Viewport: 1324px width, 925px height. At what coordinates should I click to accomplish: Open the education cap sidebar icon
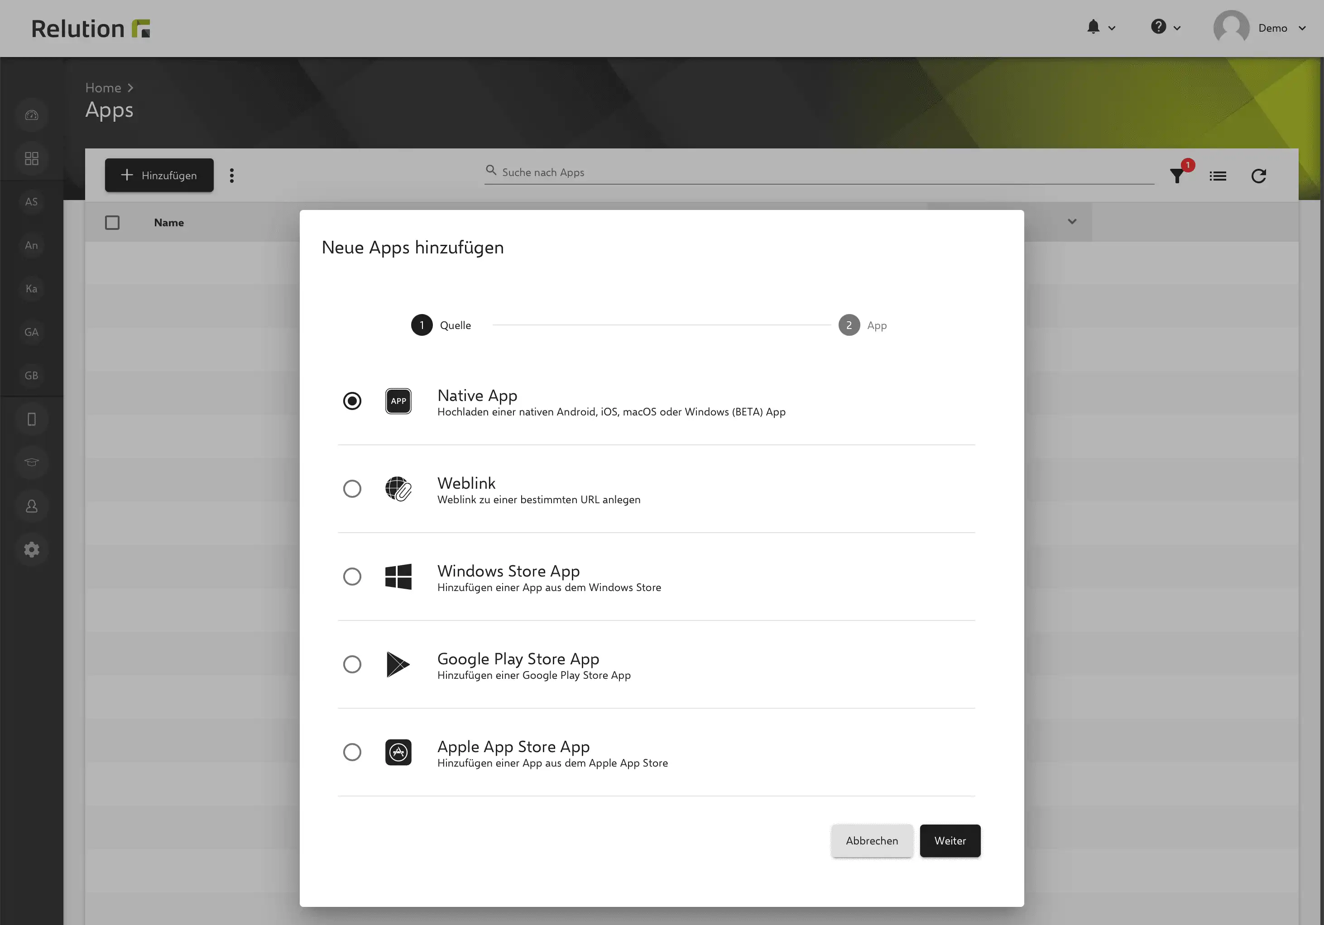tap(32, 462)
